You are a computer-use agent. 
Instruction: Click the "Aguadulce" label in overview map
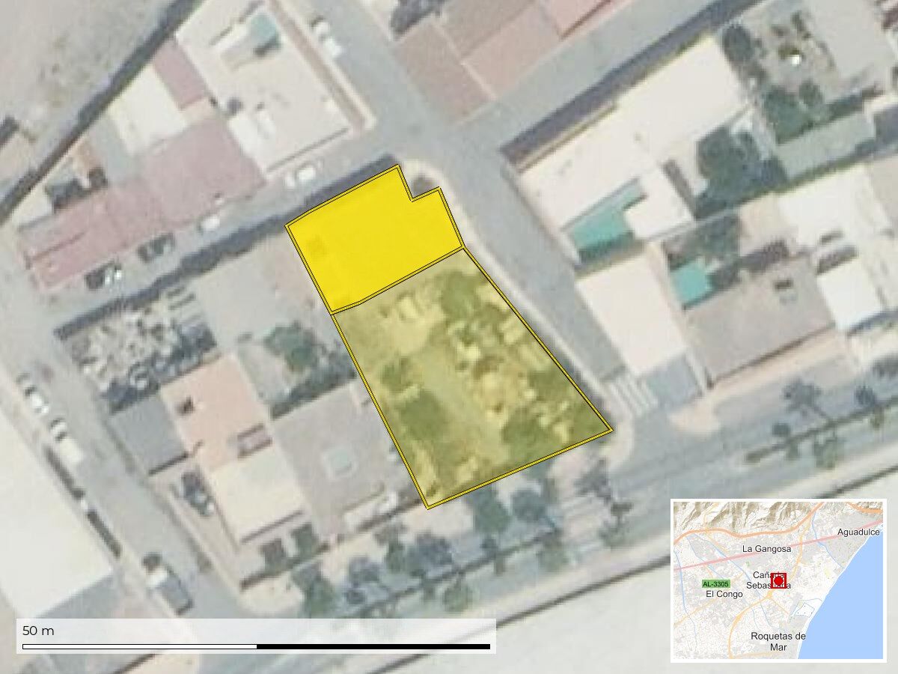pos(858,531)
